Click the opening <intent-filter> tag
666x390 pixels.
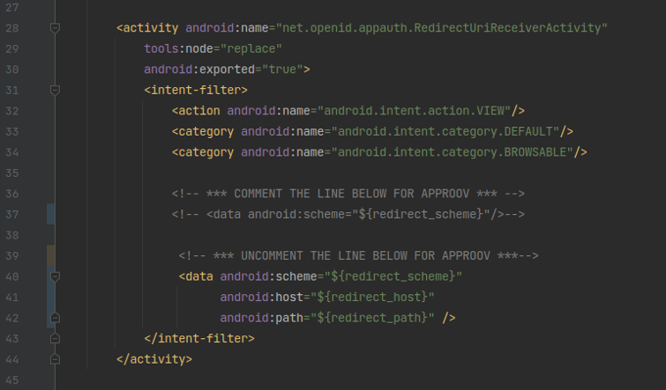pos(196,91)
